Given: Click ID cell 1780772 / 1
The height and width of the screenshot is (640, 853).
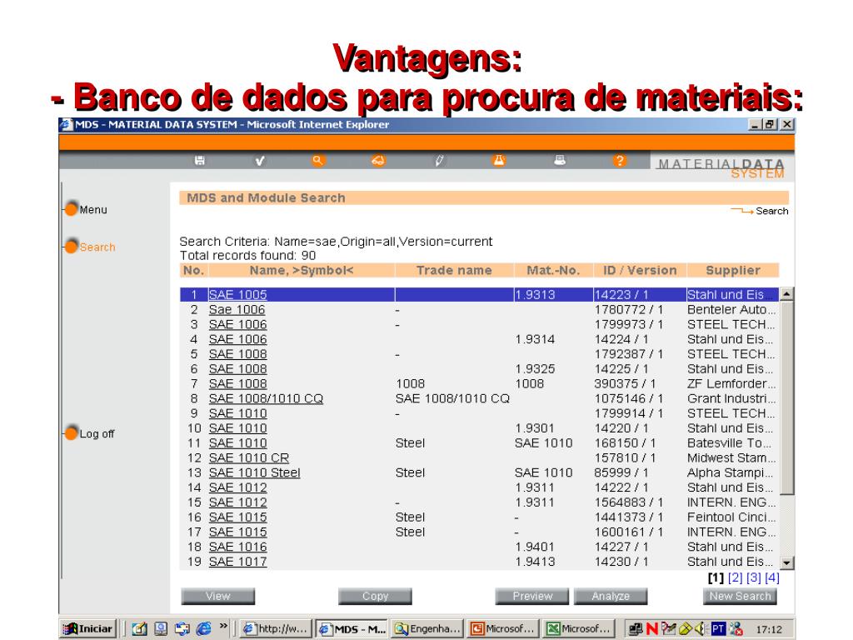Looking at the screenshot, I should pos(628,310).
